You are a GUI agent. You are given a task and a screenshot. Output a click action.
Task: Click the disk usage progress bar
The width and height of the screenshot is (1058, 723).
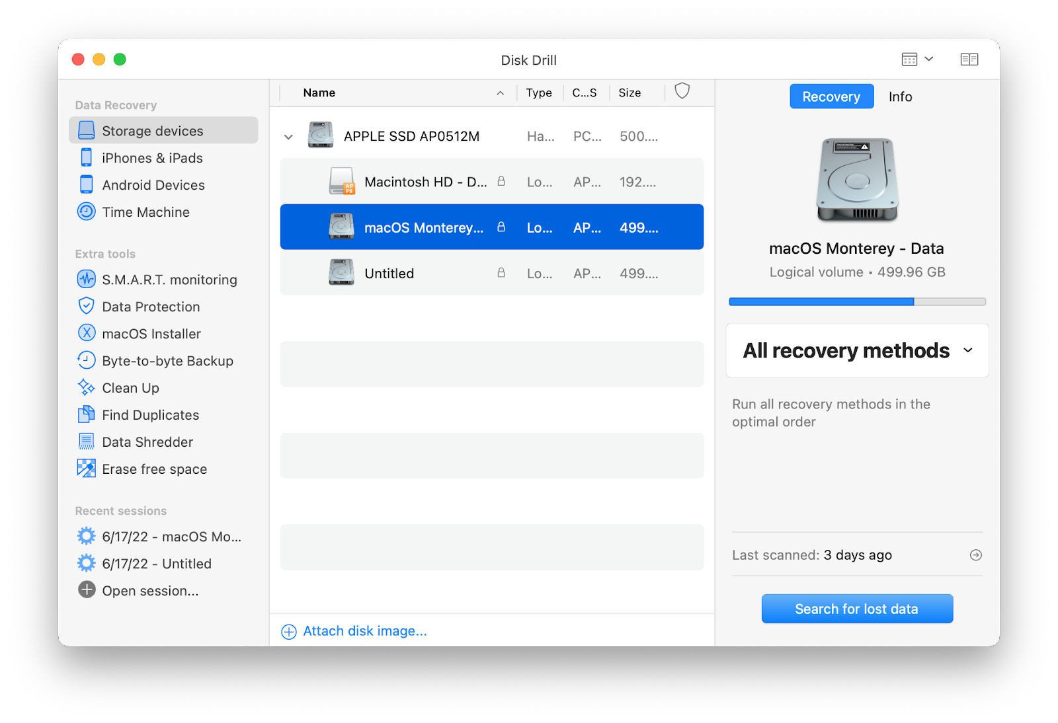pos(857,302)
